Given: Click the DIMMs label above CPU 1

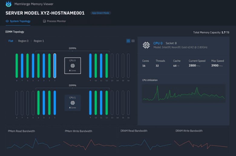Looking at the screenshot, I should click(x=73, y=86).
